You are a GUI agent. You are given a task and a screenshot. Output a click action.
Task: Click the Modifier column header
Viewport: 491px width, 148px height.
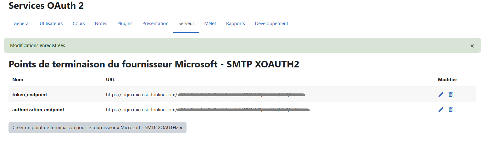[447, 80]
